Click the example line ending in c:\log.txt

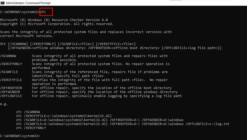123,124
